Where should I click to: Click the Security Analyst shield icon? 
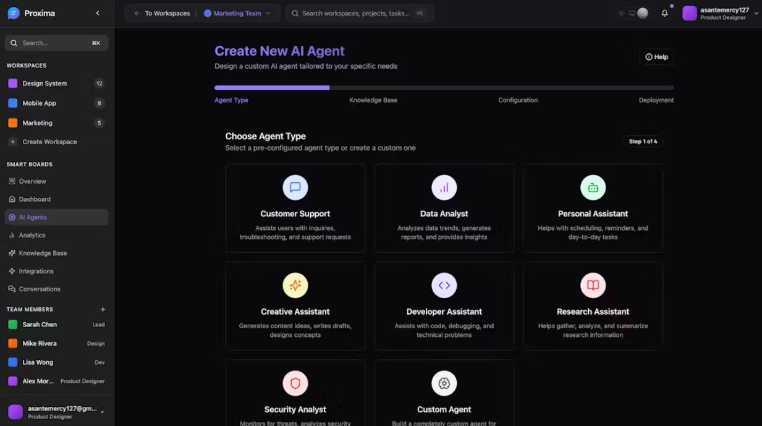coord(295,383)
